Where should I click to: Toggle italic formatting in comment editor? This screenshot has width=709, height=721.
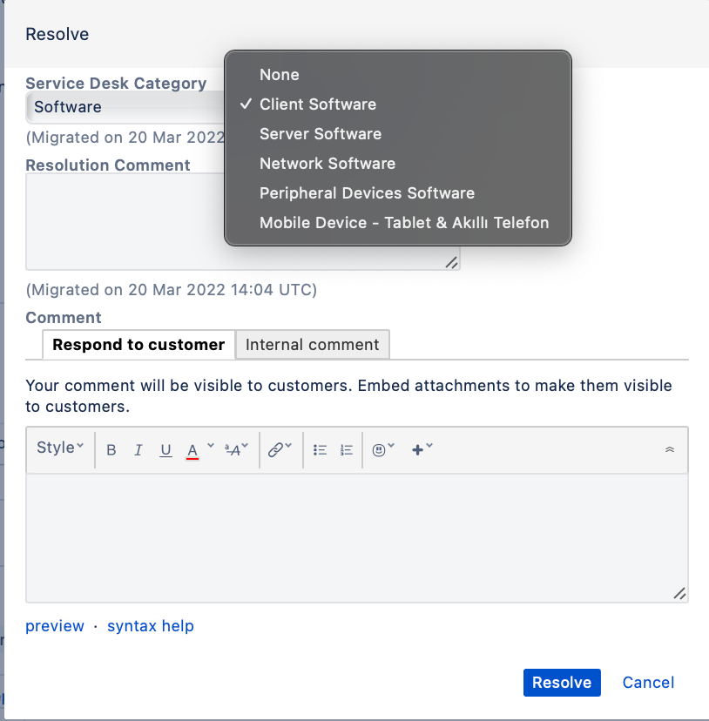(138, 449)
